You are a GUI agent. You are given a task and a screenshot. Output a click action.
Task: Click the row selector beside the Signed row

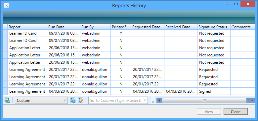tap(5, 91)
